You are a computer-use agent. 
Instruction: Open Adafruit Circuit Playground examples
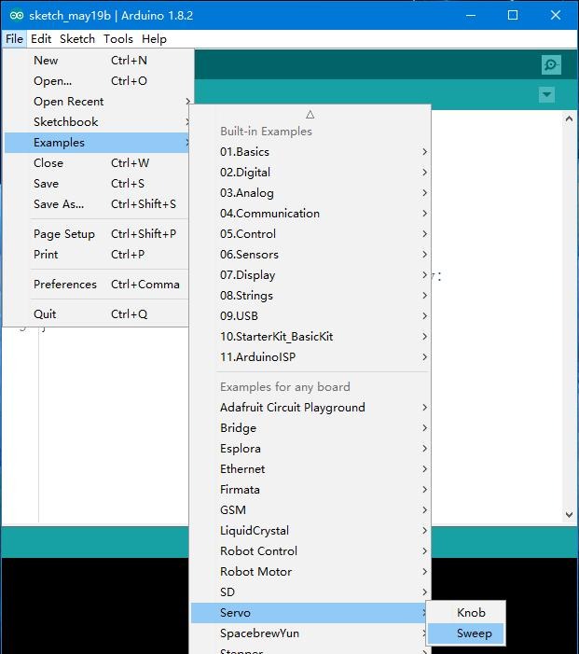coord(310,407)
